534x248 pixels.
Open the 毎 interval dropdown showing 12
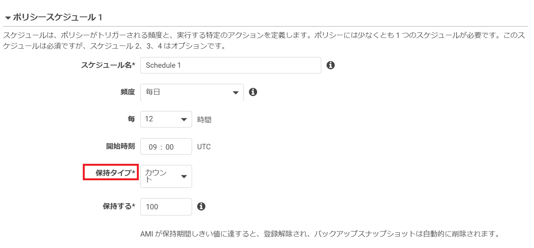166,119
